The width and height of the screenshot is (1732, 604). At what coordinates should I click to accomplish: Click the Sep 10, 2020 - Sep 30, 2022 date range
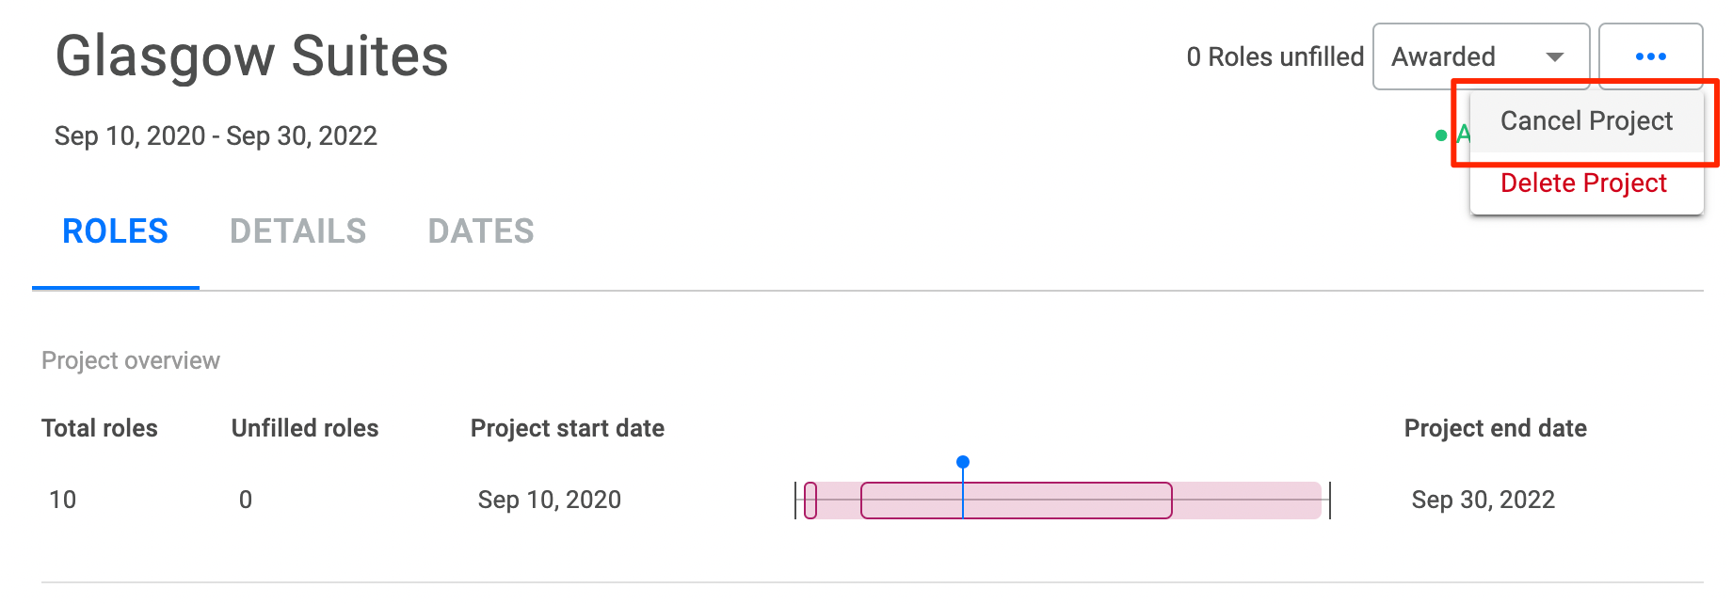pos(216,136)
